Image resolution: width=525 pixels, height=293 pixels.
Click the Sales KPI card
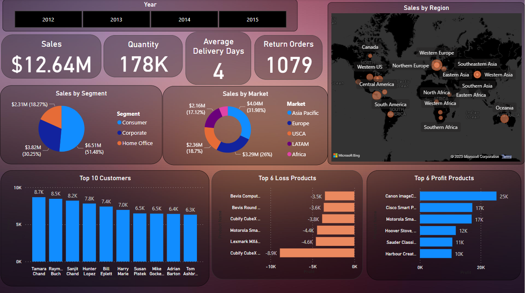51,57
